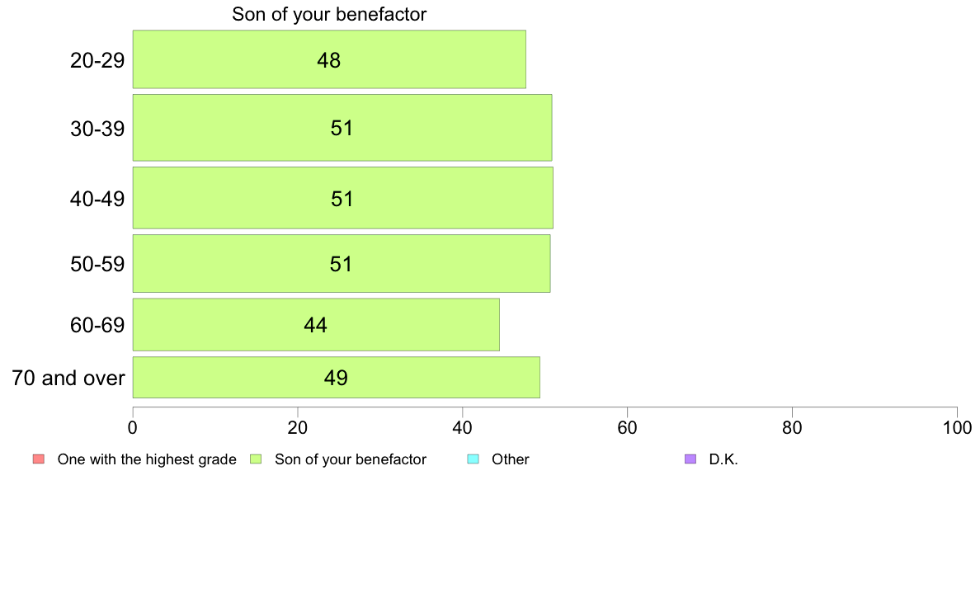Click the chart title 'Son of your benefactor'
Screen dimensions: 980x607
click(329, 14)
